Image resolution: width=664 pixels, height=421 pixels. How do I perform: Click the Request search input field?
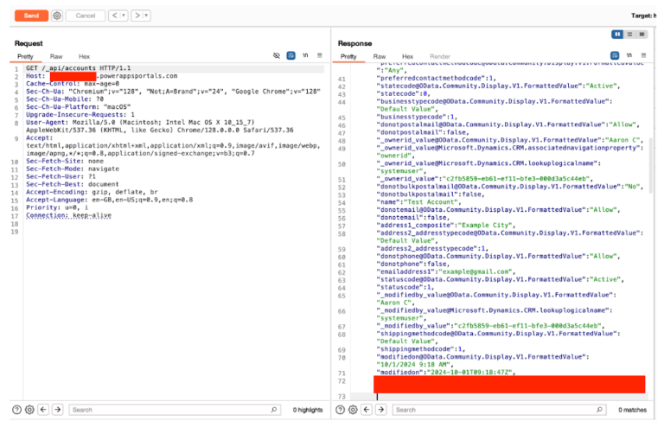click(175, 410)
